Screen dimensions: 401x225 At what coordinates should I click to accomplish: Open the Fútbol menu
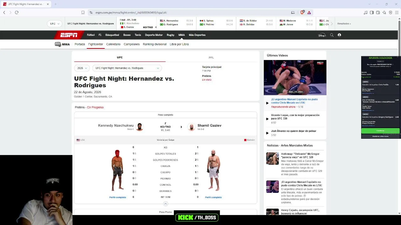[x=91, y=35]
